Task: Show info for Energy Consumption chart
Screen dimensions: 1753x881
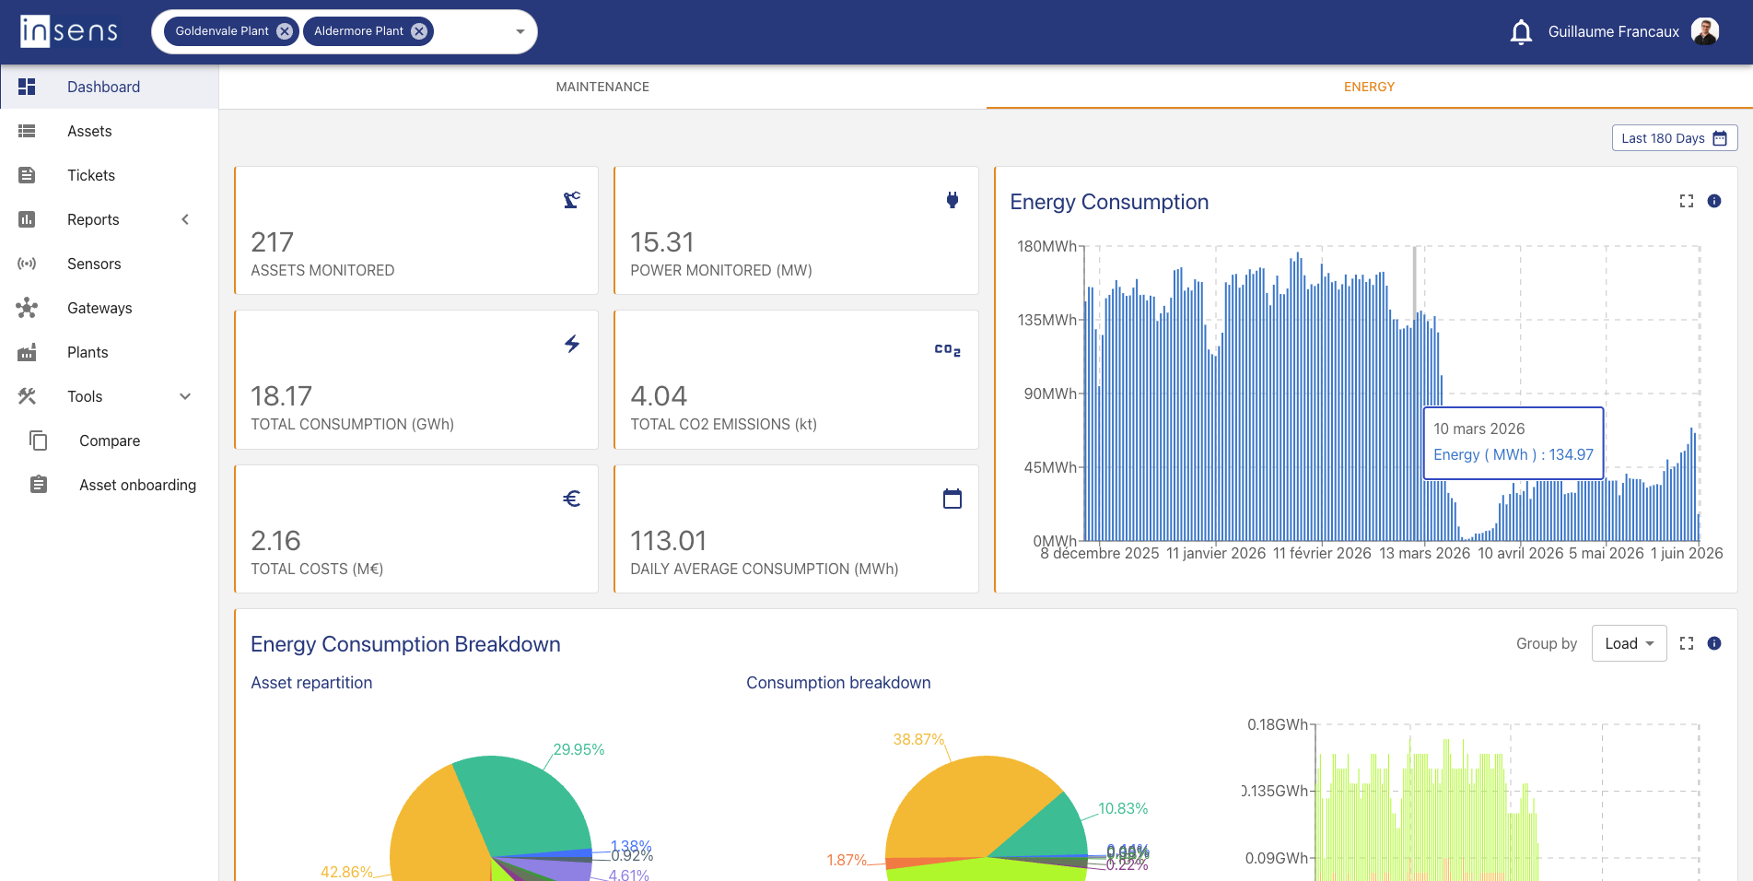Action: (x=1714, y=201)
